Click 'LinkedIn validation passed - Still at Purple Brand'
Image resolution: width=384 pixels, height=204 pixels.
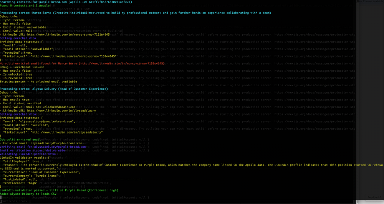[x=59, y=190]
